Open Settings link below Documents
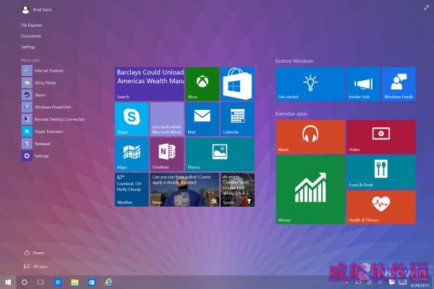 pos(27,47)
